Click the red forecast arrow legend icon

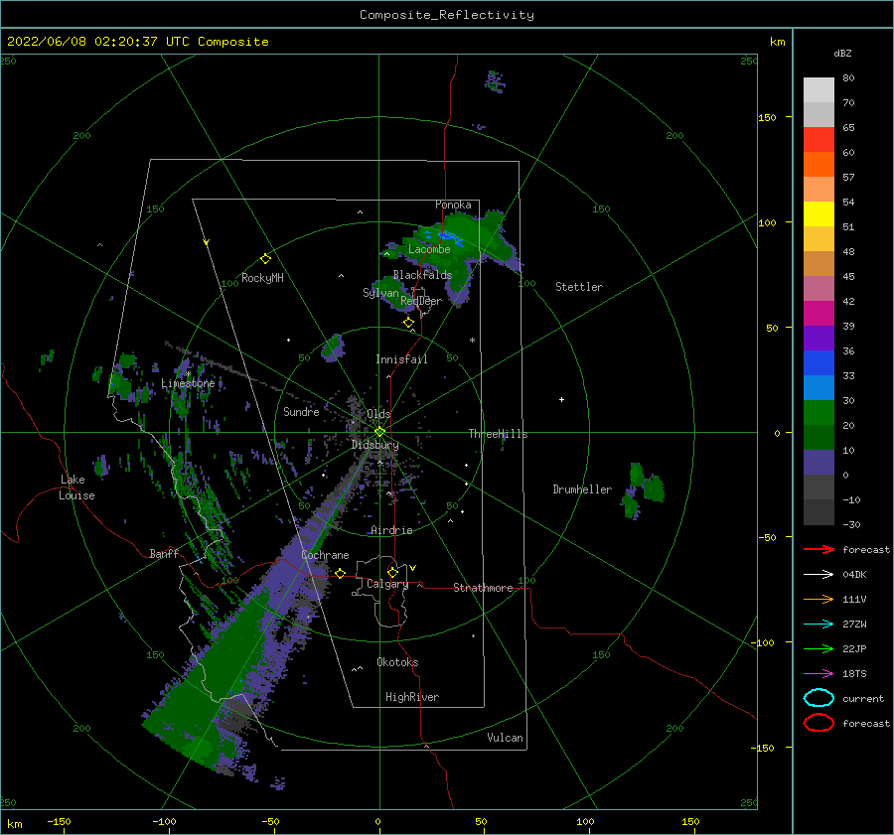coord(819,549)
